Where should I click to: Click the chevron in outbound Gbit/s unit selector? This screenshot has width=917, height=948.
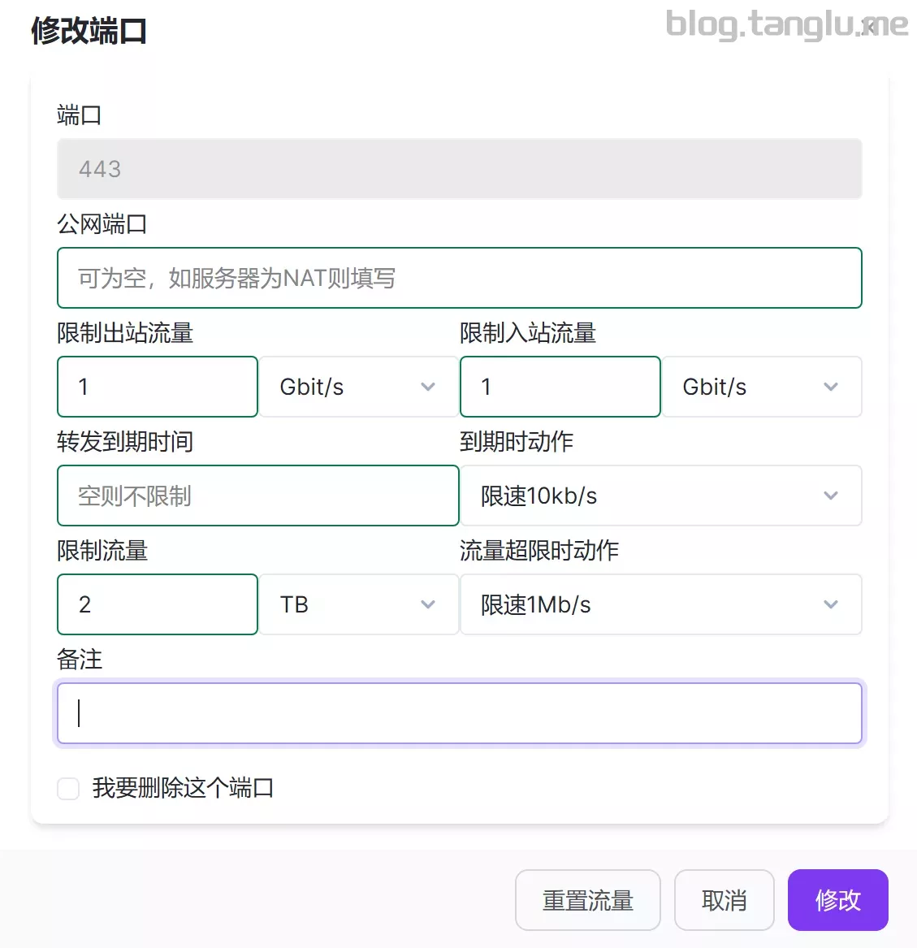(x=428, y=387)
